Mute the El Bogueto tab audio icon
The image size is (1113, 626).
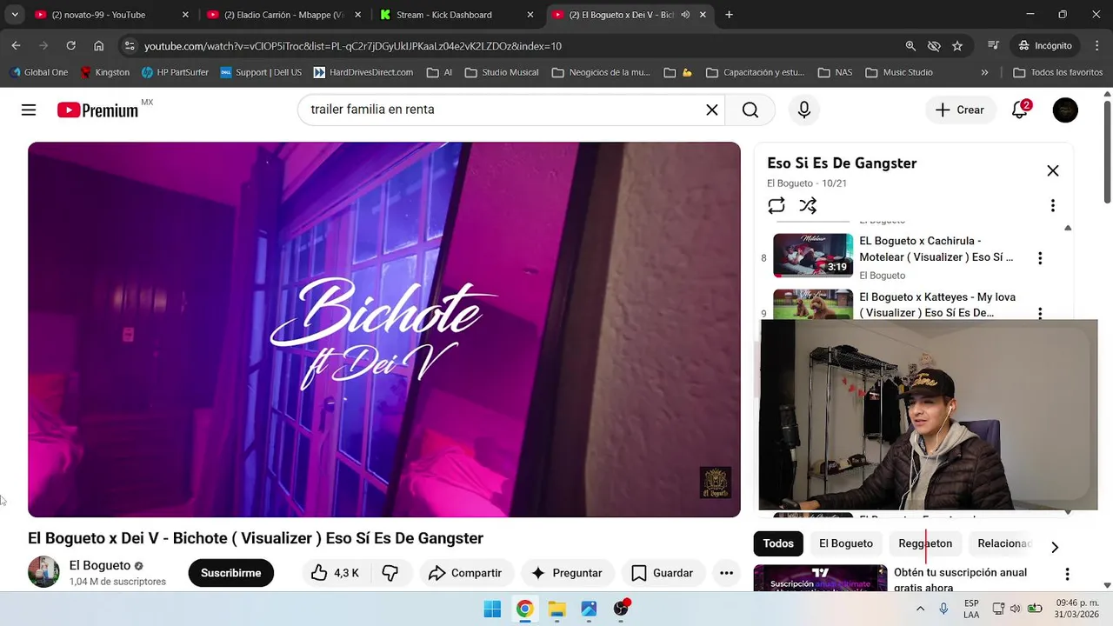(685, 15)
